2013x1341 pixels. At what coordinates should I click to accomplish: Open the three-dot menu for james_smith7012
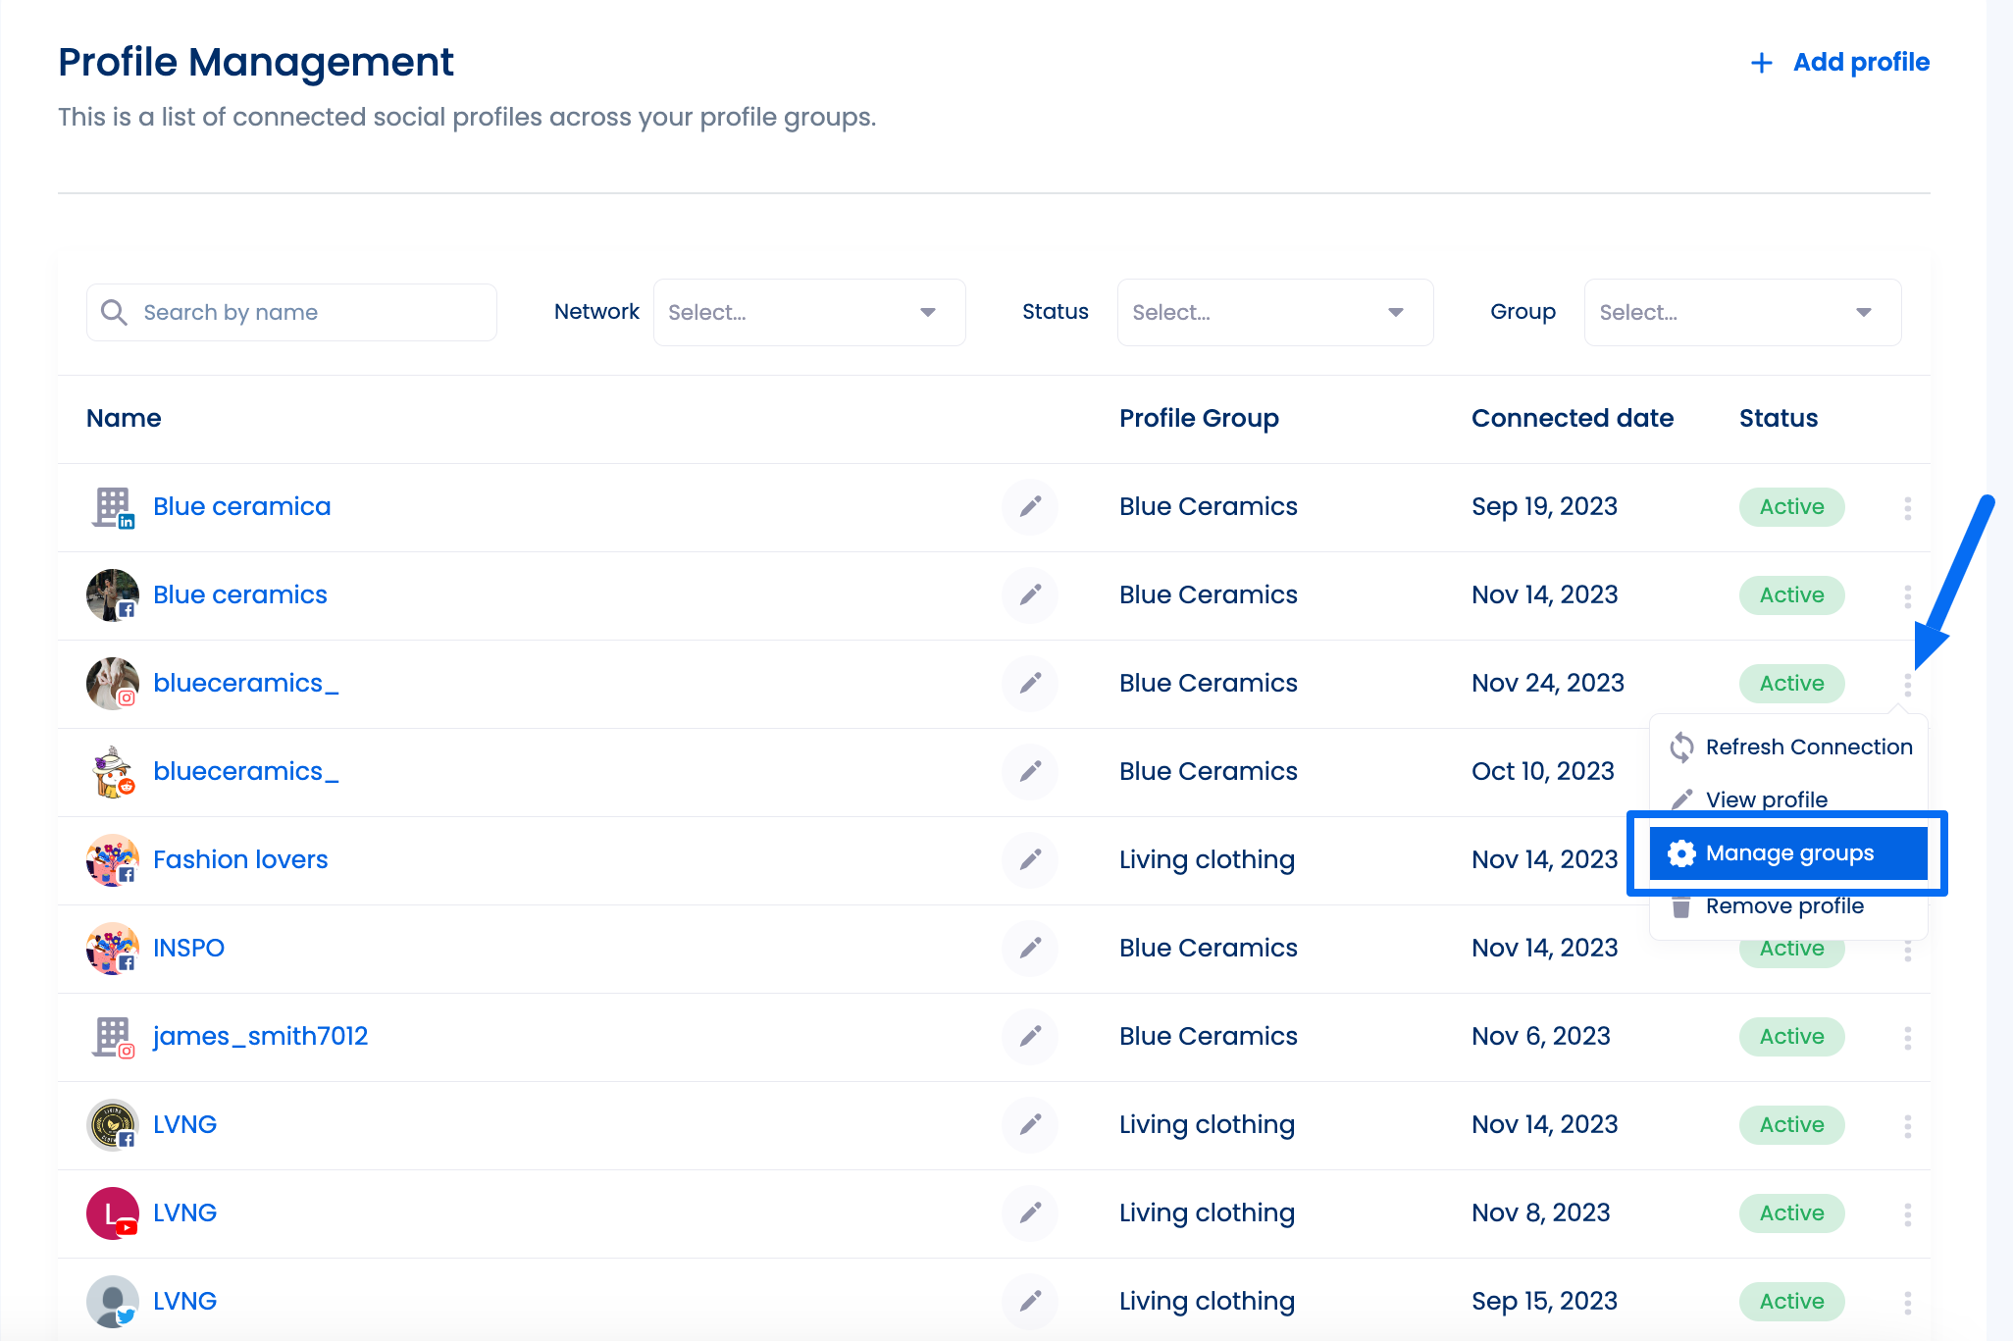(x=1907, y=1037)
